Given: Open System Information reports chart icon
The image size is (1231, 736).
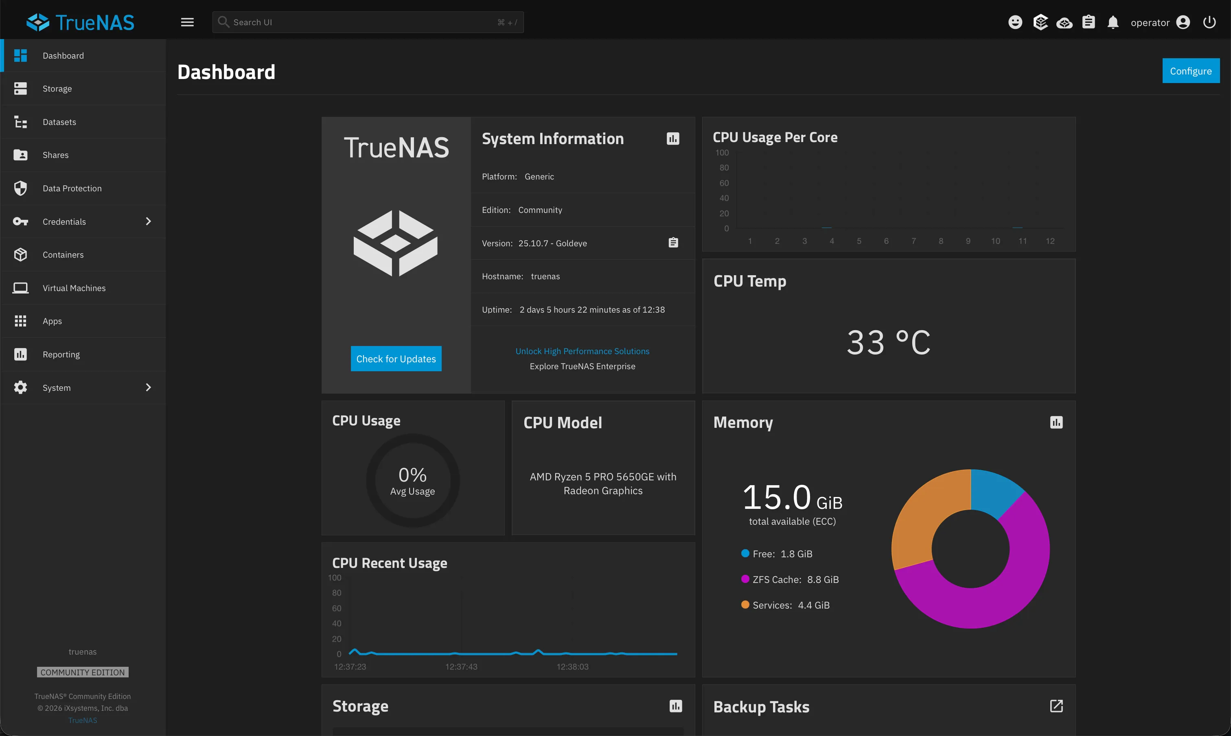Looking at the screenshot, I should point(673,139).
